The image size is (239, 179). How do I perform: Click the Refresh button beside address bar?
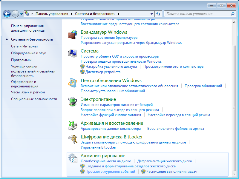point(158,14)
